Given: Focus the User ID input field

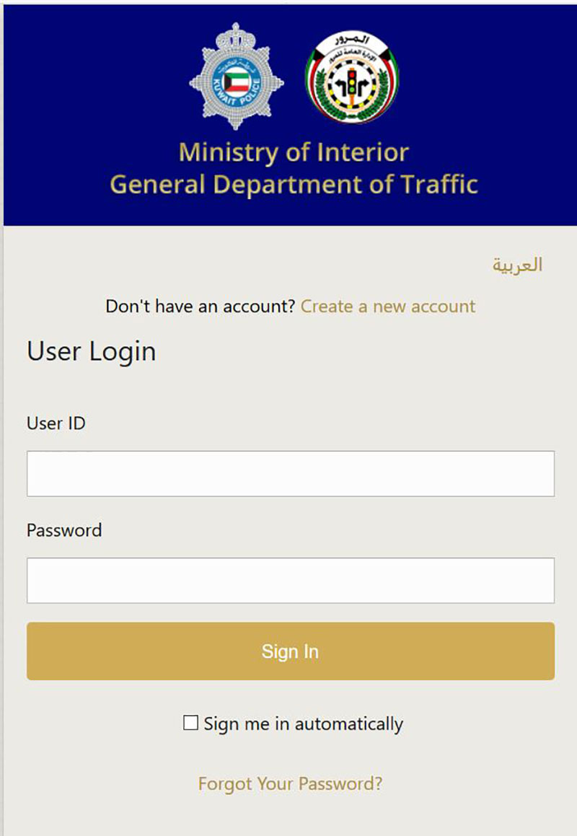Looking at the screenshot, I should click(291, 473).
